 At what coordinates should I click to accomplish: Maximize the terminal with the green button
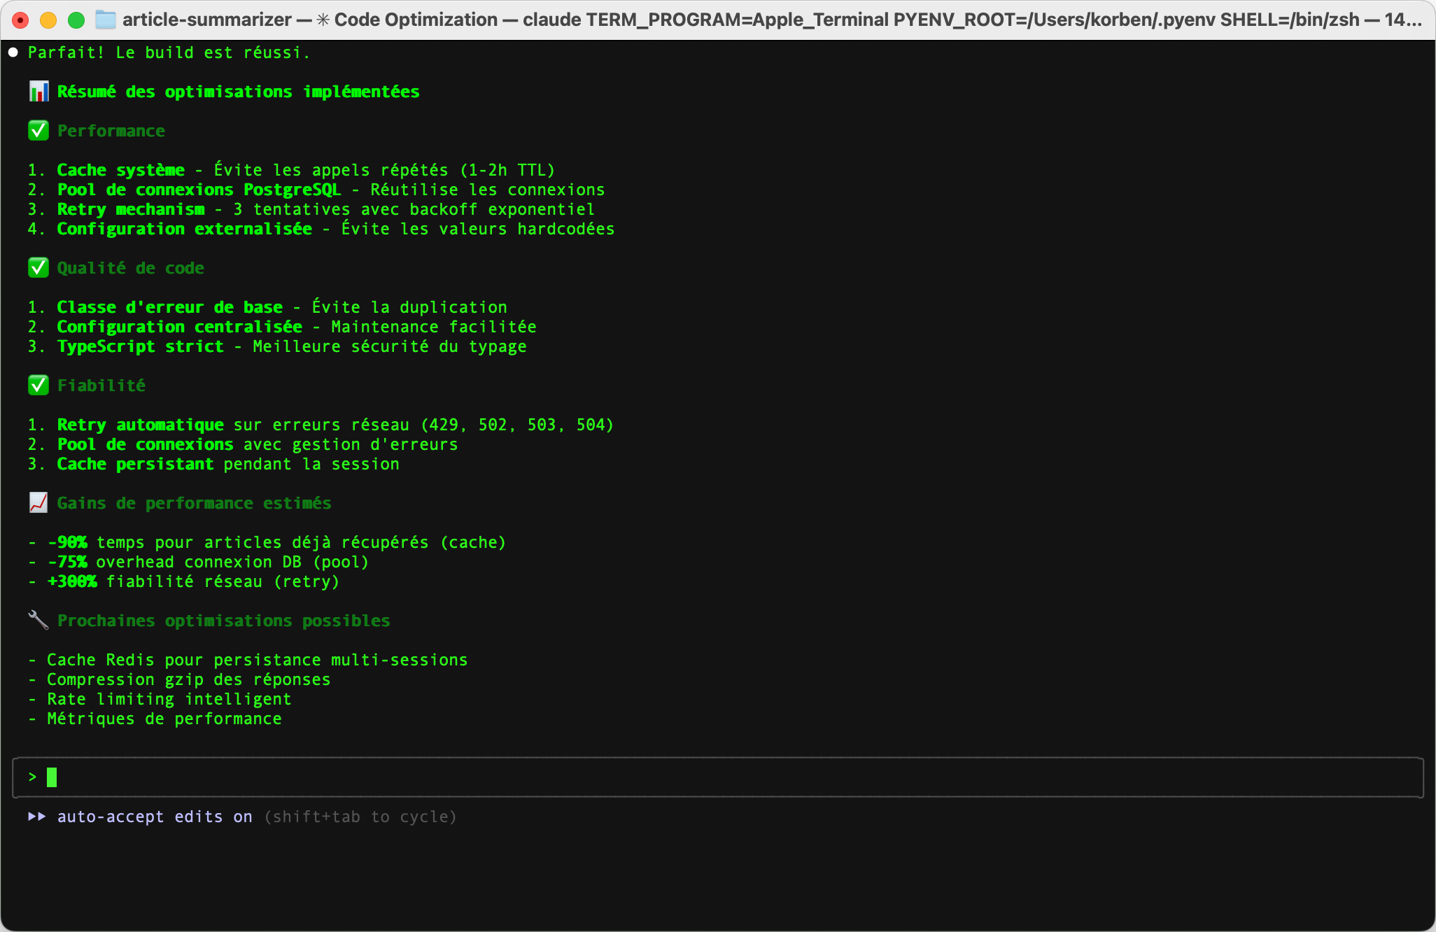pos(76,20)
